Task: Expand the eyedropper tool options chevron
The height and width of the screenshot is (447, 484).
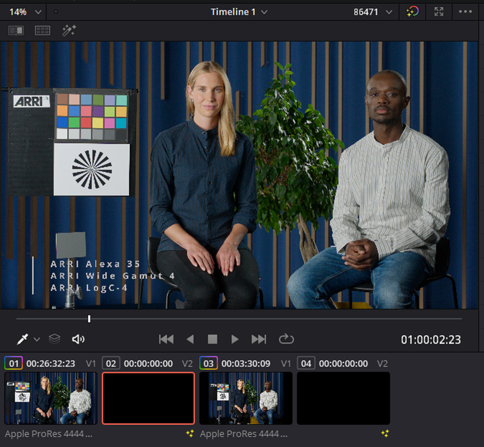Action: click(x=37, y=340)
